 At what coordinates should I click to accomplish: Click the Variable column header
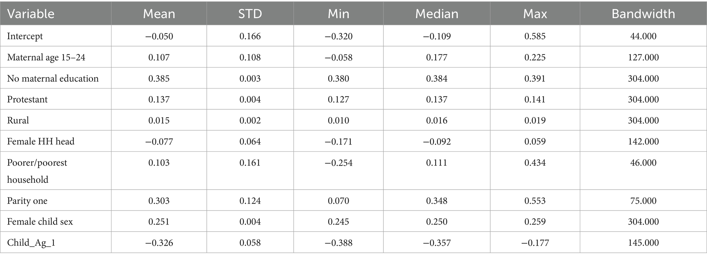point(31,14)
